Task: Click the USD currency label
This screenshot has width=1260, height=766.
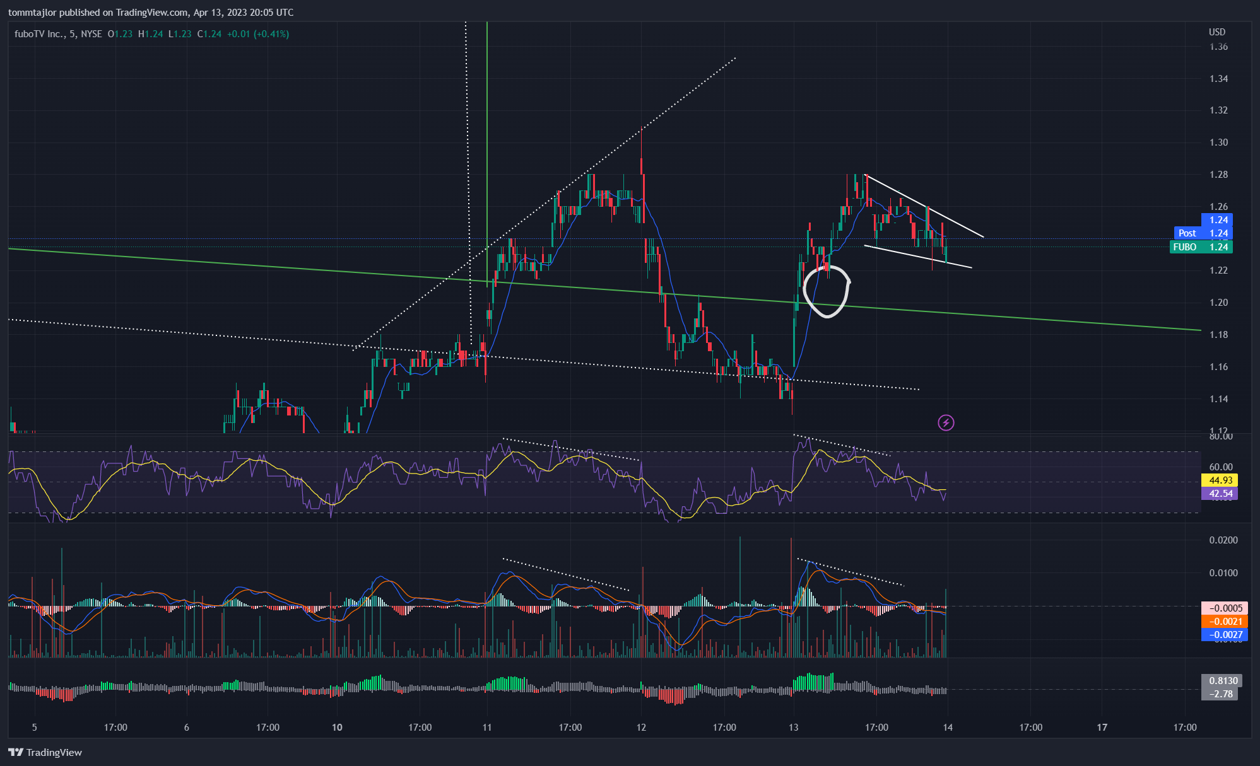Action: coord(1217,32)
